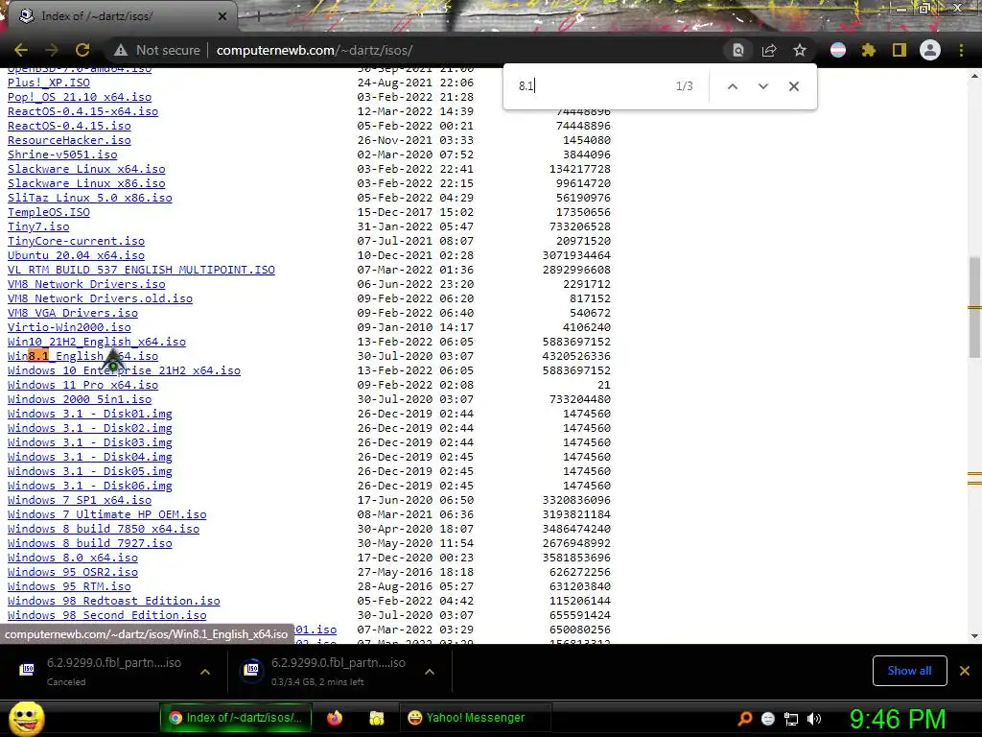The image size is (982, 737).
Task: Close the downloads bar
Action: (965, 671)
